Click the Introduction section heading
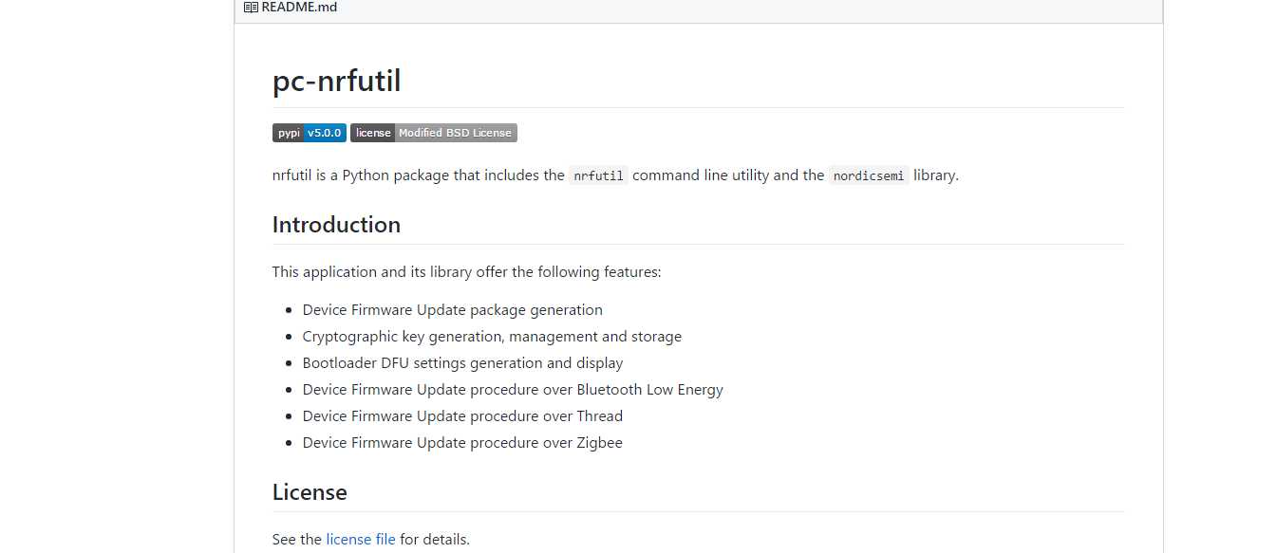The width and height of the screenshot is (1277, 553). click(336, 225)
